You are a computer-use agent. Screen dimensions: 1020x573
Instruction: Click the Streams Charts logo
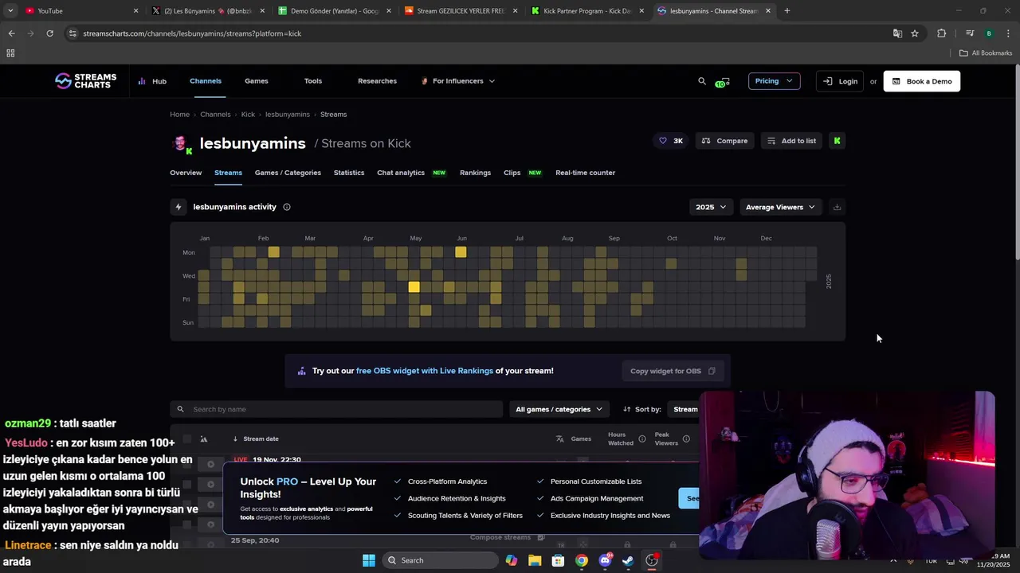pos(85,80)
